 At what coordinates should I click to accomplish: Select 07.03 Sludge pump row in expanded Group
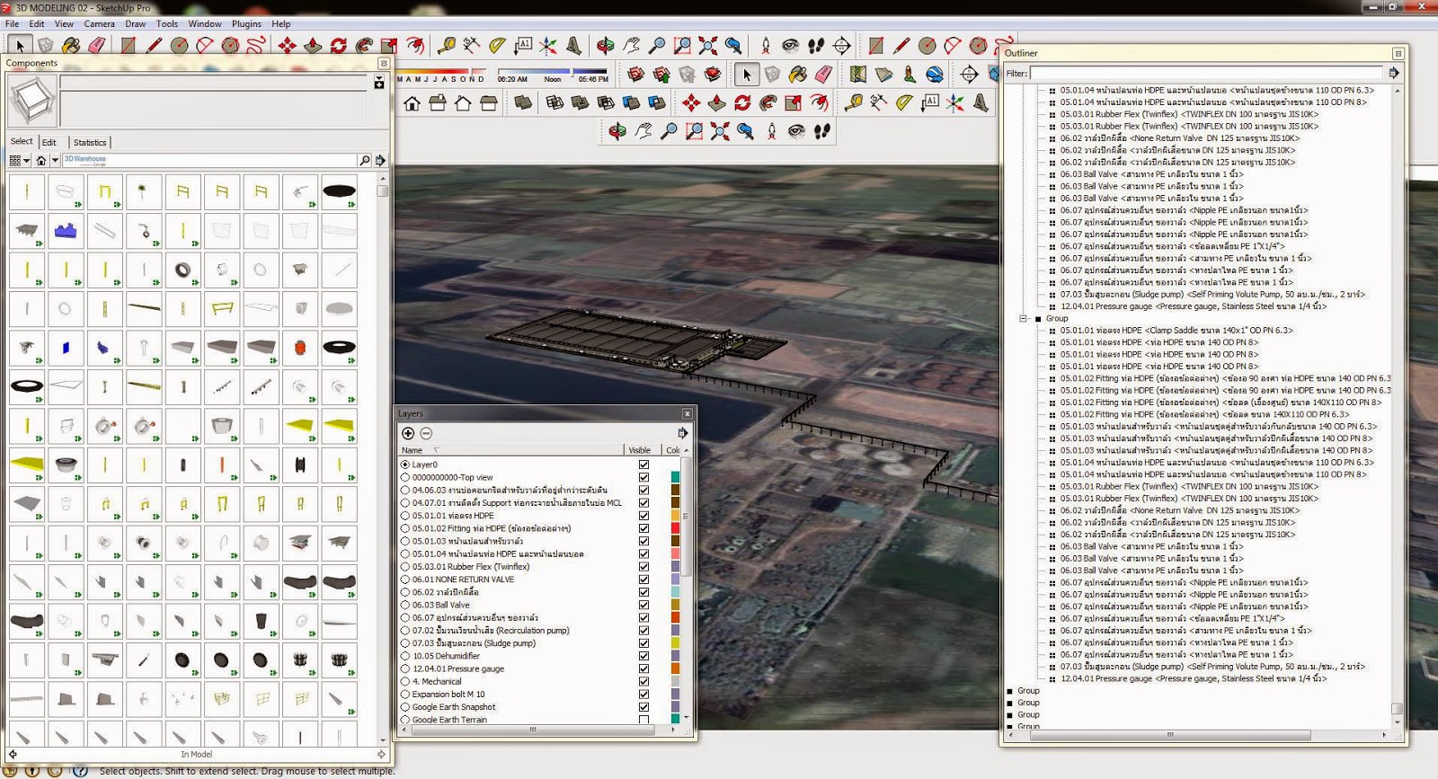(x=1212, y=667)
